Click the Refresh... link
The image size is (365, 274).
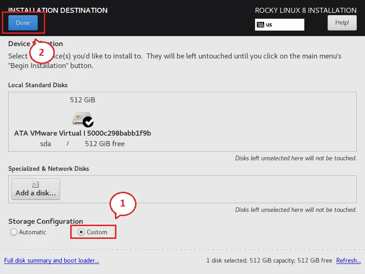click(349, 260)
